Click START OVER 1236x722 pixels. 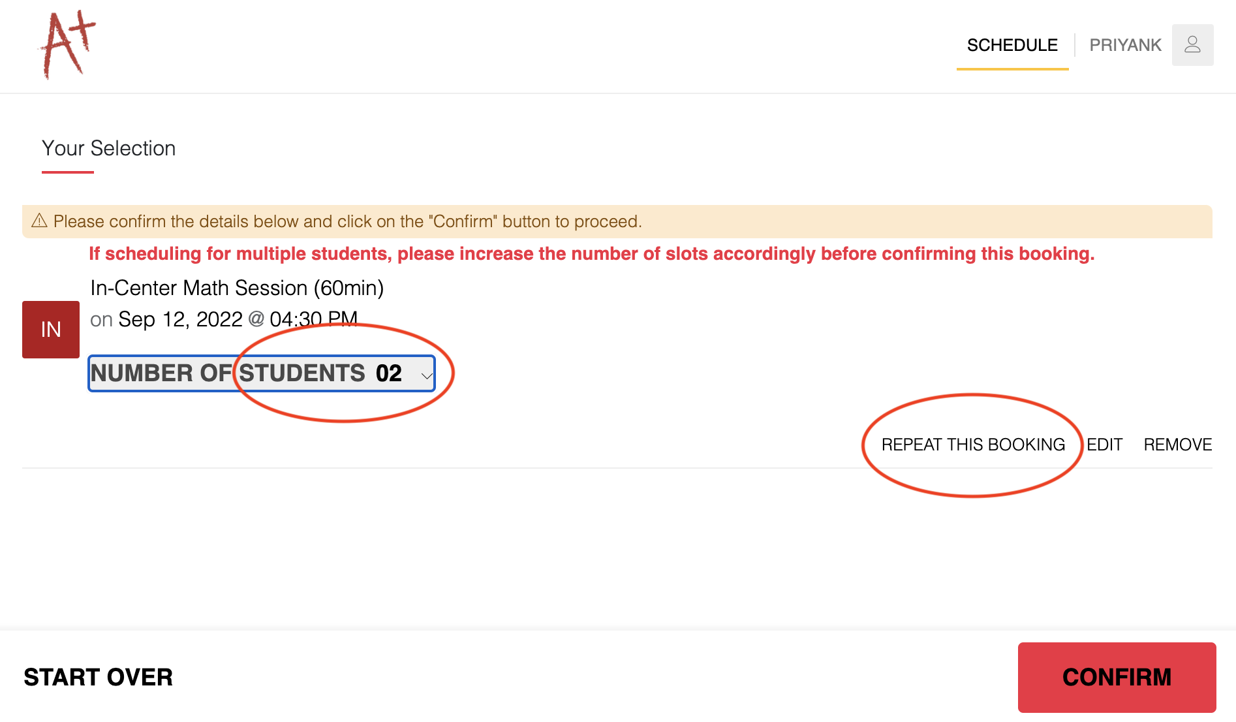(x=98, y=677)
